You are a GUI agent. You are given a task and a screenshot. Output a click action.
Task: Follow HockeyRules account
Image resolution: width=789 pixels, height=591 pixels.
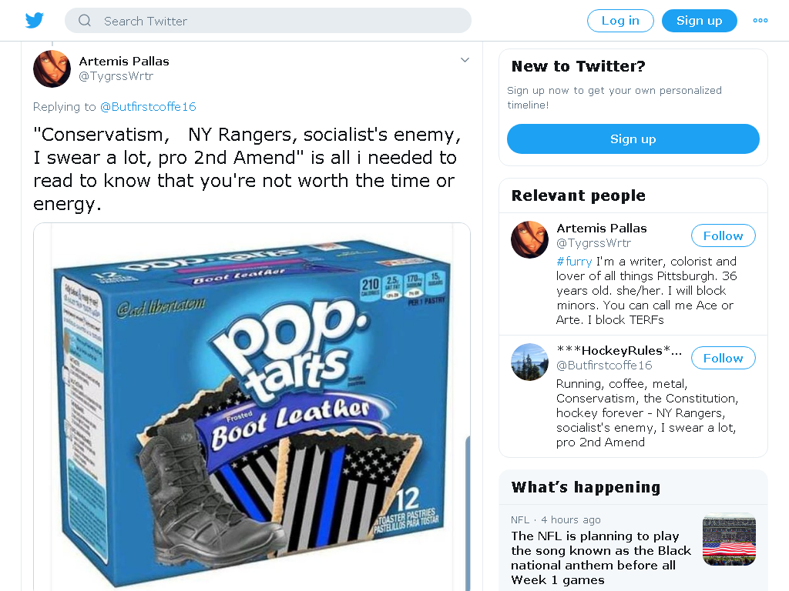[723, 359]
